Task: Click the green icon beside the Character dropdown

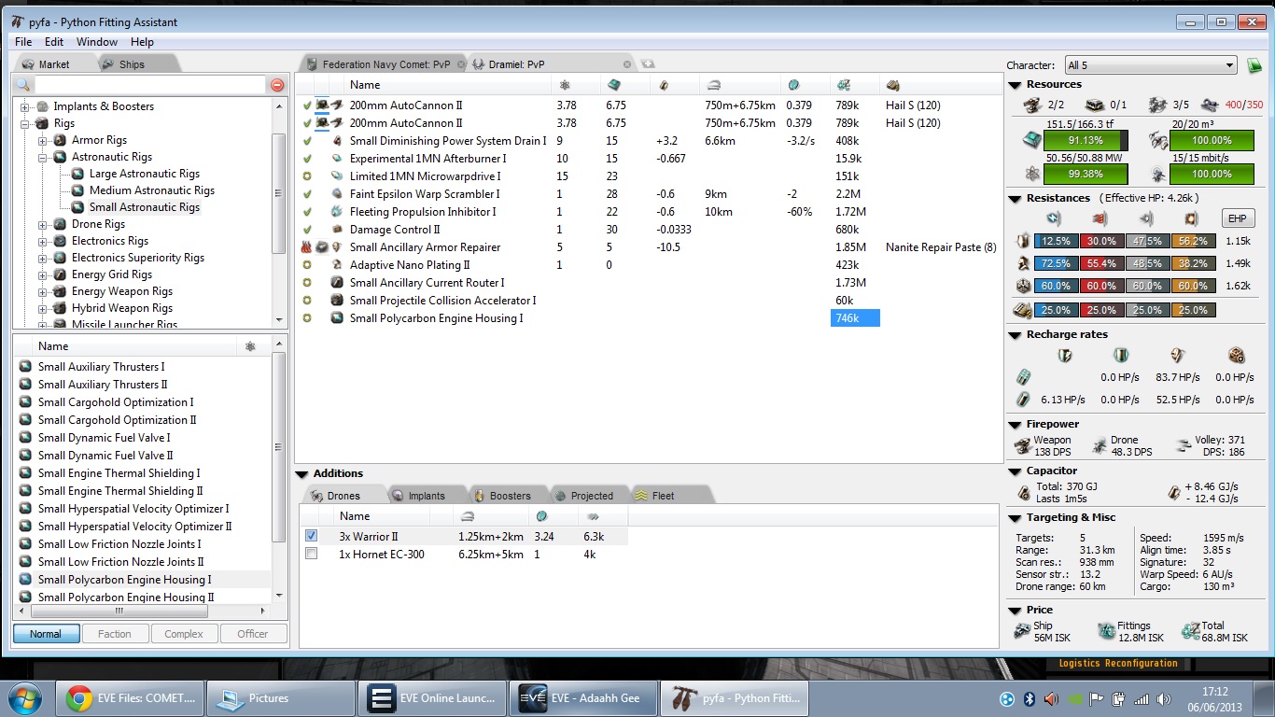Action: [x=1254, y=65]
